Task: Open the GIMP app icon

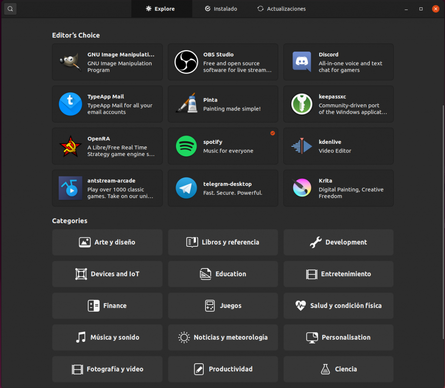Action: (x=70, y=62)
